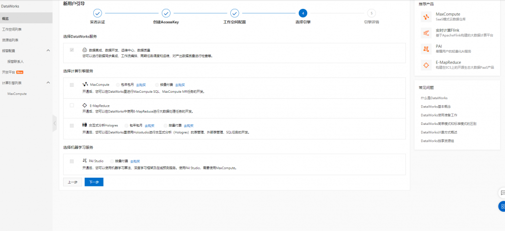Click the PAI Studio icon in the machine learning section
Image resolution: width=505 pixels, height=231 pixels.
click(x=85, y=160)
